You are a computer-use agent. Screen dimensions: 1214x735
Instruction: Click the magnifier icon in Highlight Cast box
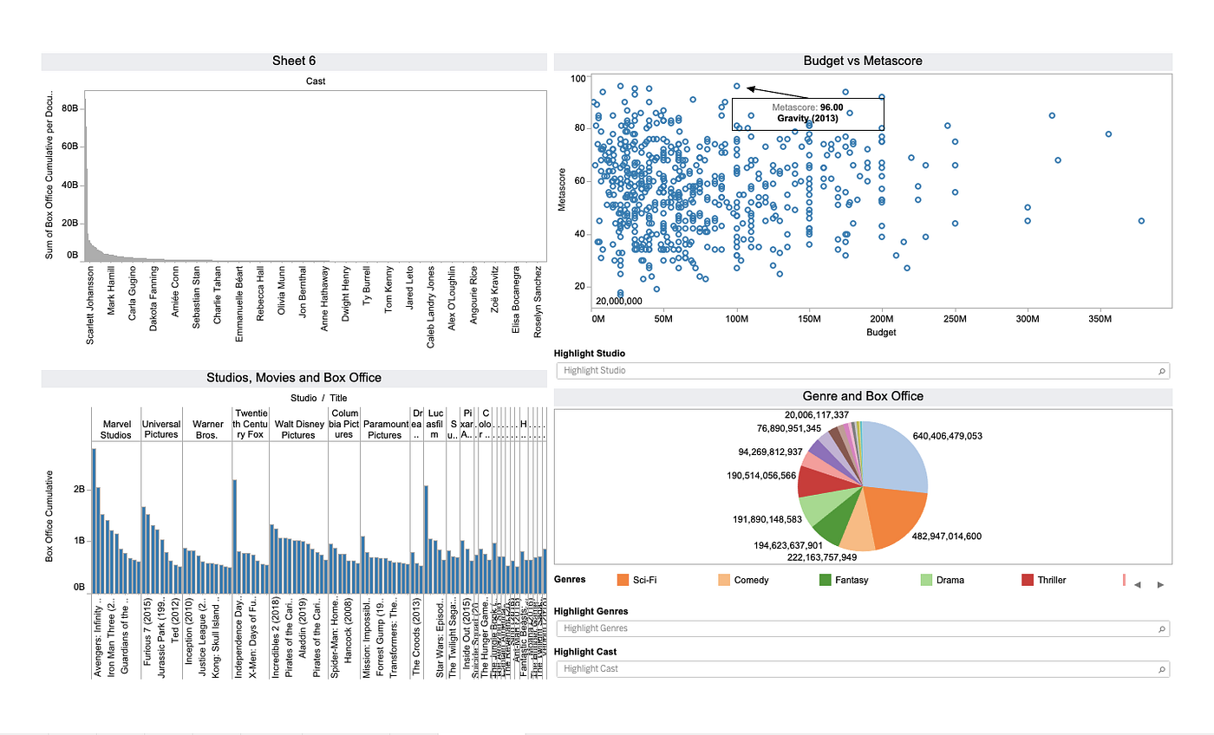tap(1162, 668)
